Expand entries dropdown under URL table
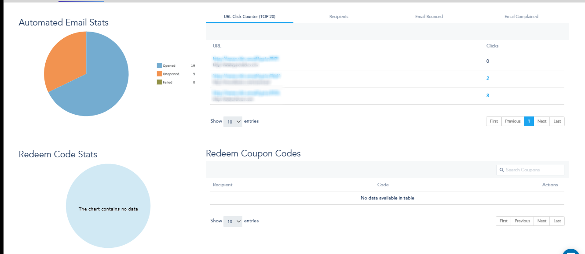This screenshot has width=585, height=254. pyautogui.click(x=233, y=122)
